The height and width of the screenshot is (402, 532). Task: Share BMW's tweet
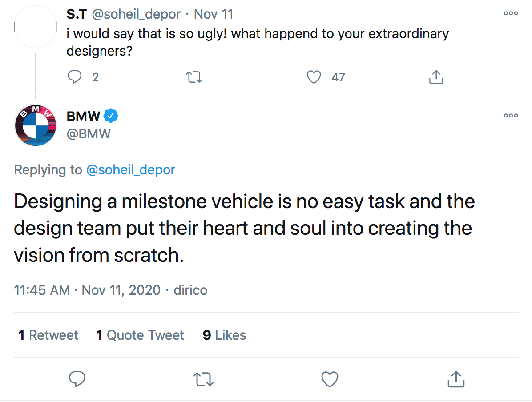click(x=455, y=379)
